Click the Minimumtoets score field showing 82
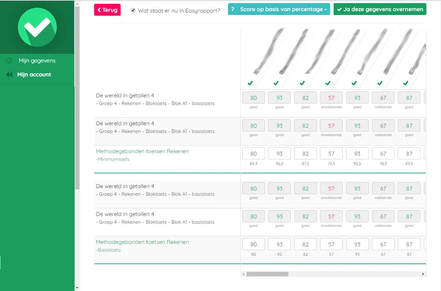Viewport: 441px width, 291px height. (x=305, y=154)
